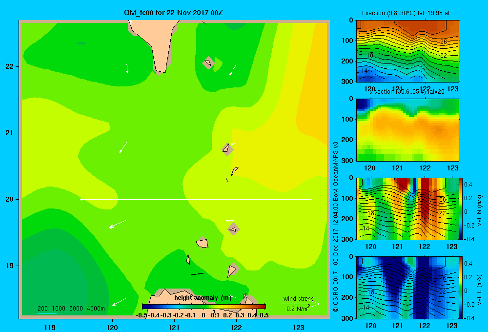
Task: Click the 'height anomaly (m)' label
Action: (203, 298)
